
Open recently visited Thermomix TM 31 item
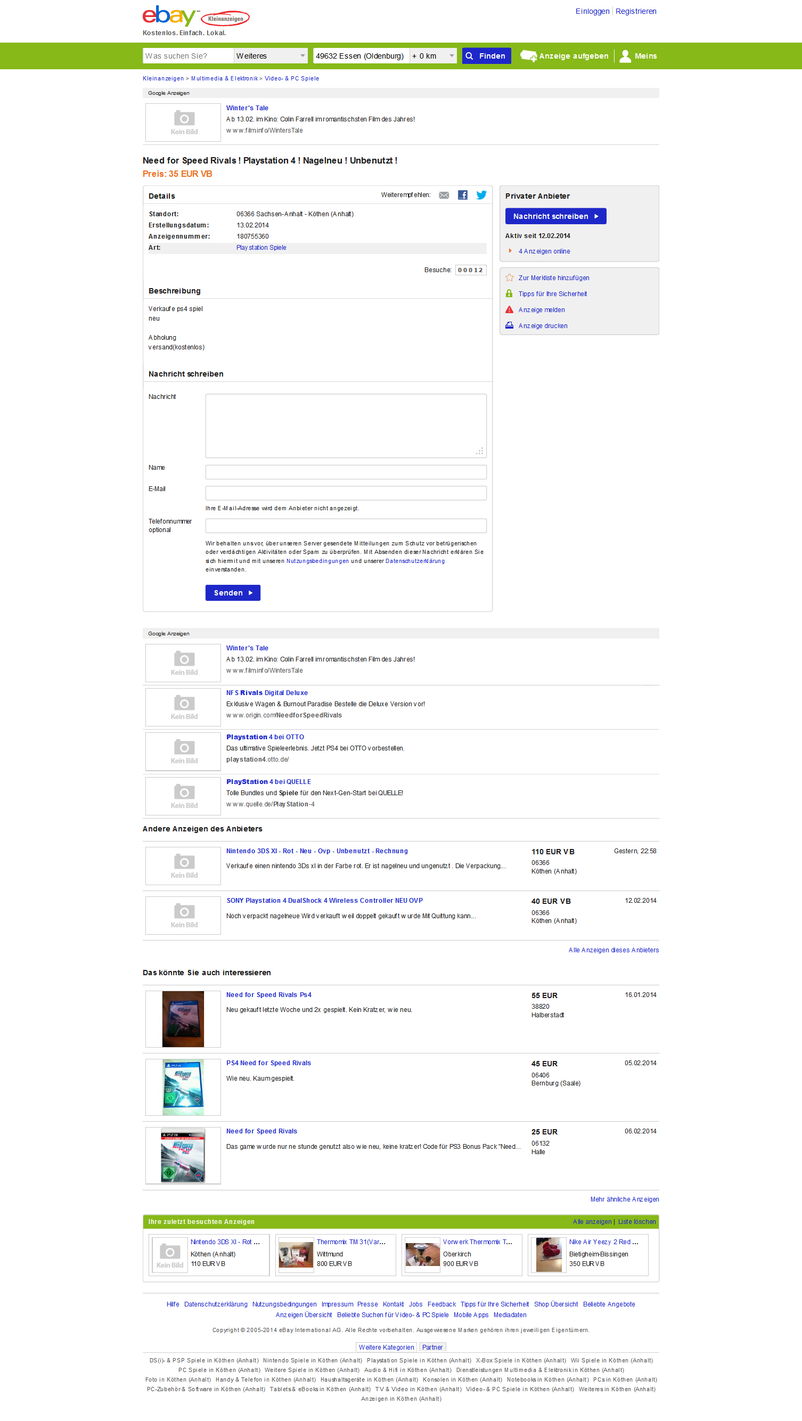click(351, 1243)
